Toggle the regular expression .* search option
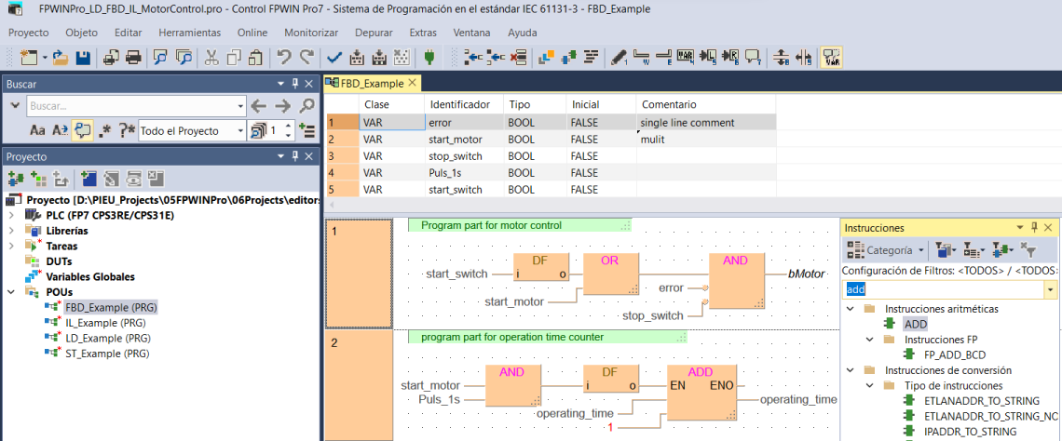This screenshot has width=1062, height=441. point(105,130)
